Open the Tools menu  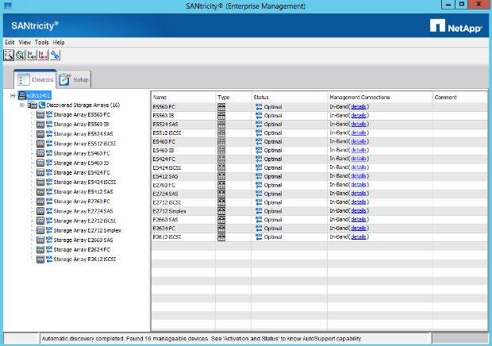click(42, 42)
